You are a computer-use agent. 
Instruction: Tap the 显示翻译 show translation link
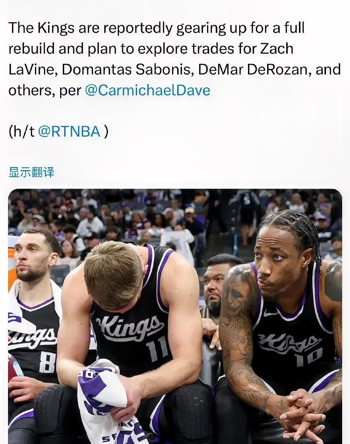click(x=31, y=172)
